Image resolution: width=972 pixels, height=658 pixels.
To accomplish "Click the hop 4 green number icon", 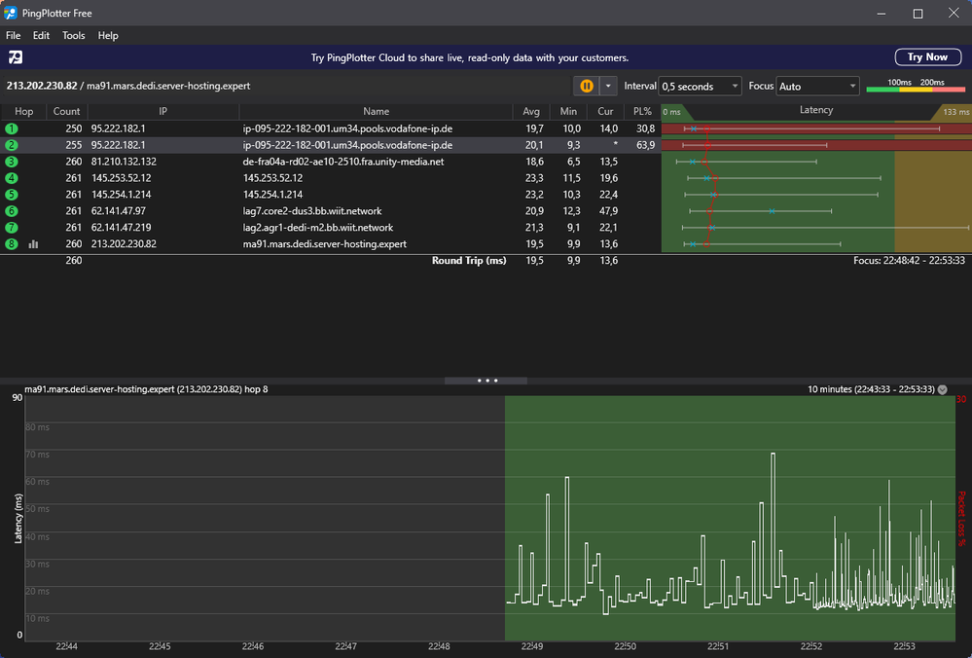I will 12,178.
